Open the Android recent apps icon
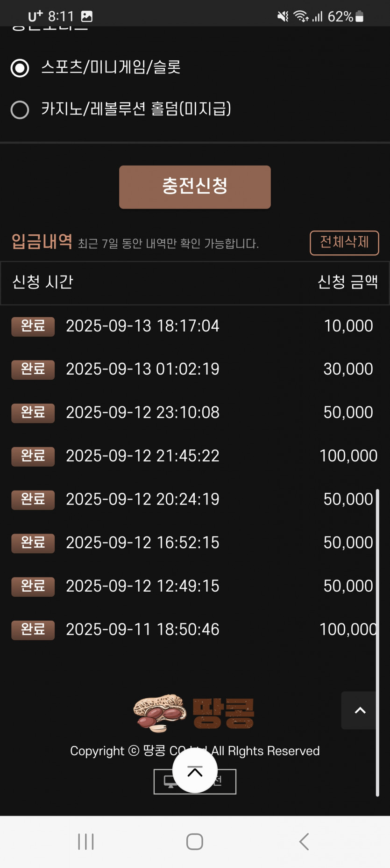This screenshot has height=868, width=390. (86, 842)
